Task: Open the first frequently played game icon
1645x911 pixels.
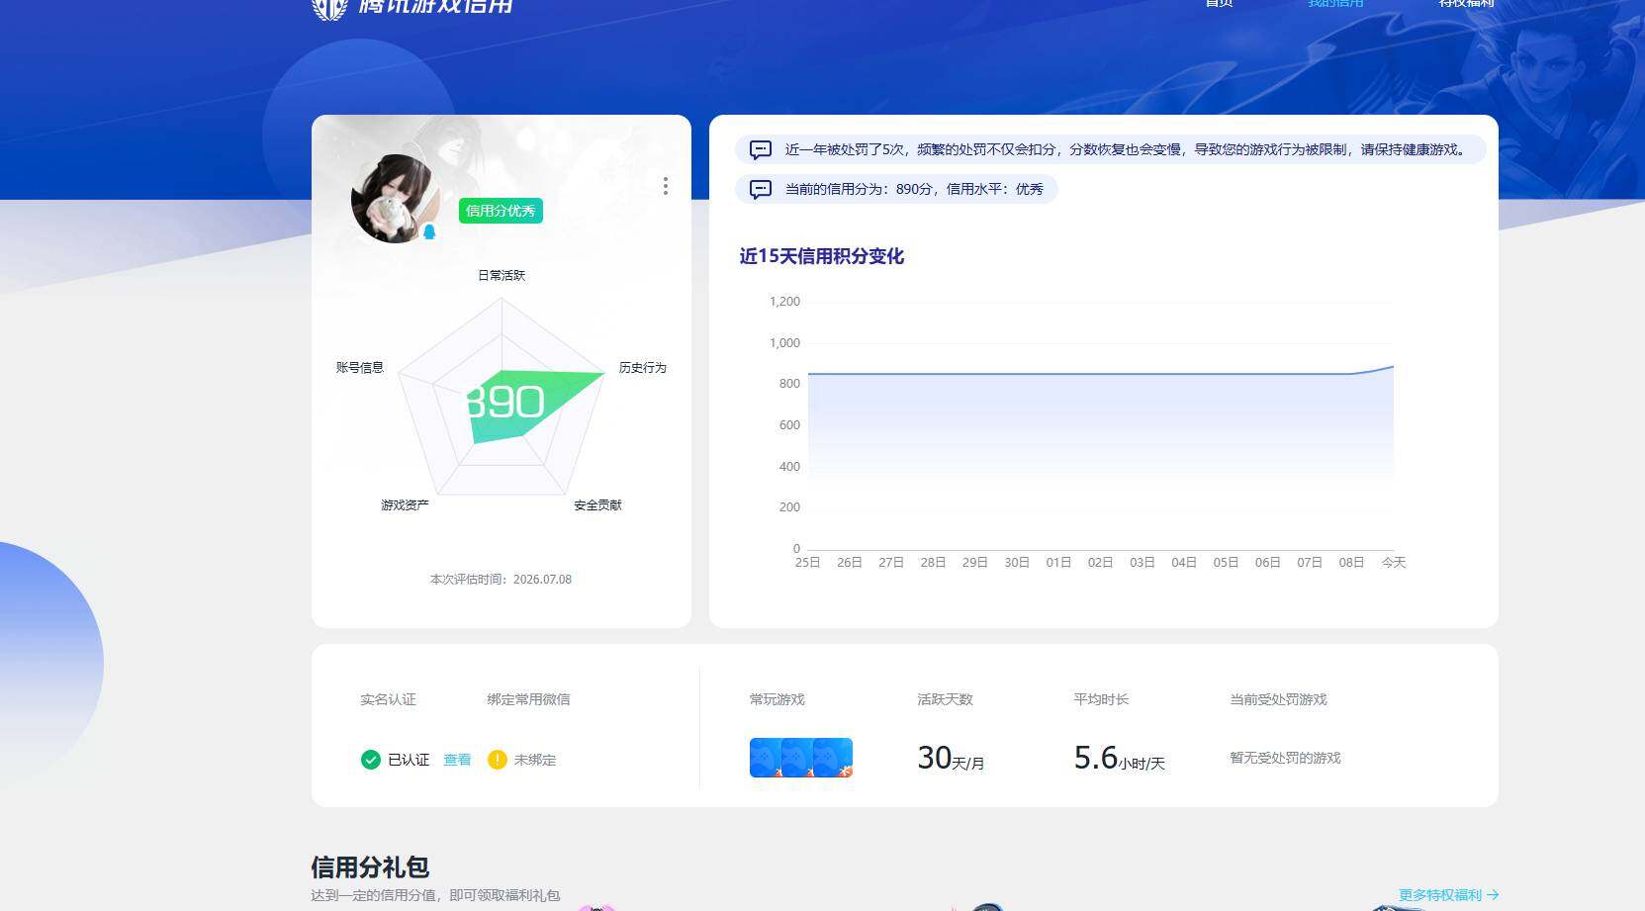Action: pyautogui.click(x=766, y=758)
